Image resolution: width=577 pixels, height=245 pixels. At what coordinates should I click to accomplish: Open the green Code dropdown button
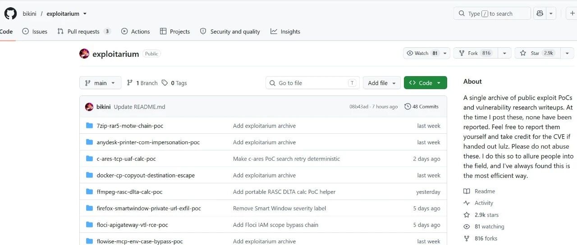(x=426, y=83)
